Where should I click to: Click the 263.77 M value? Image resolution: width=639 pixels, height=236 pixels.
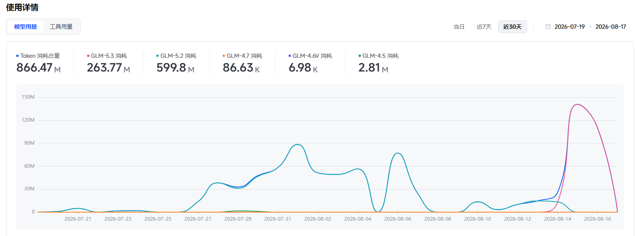(x=108, y=67)
